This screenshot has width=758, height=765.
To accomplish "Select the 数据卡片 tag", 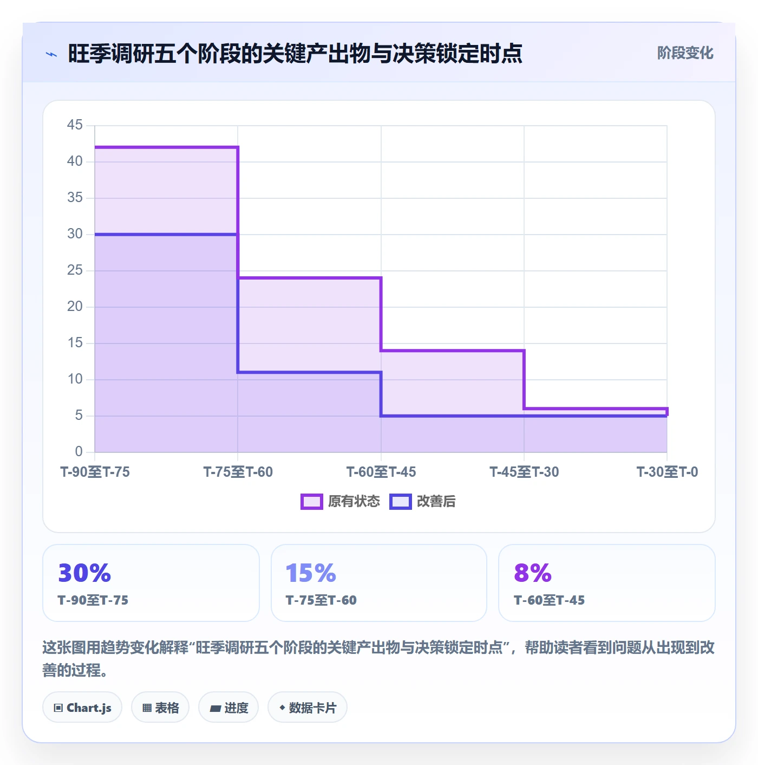I will tap(308, 707).
